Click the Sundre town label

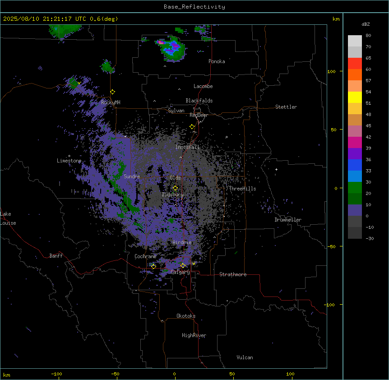click(132, 176)
